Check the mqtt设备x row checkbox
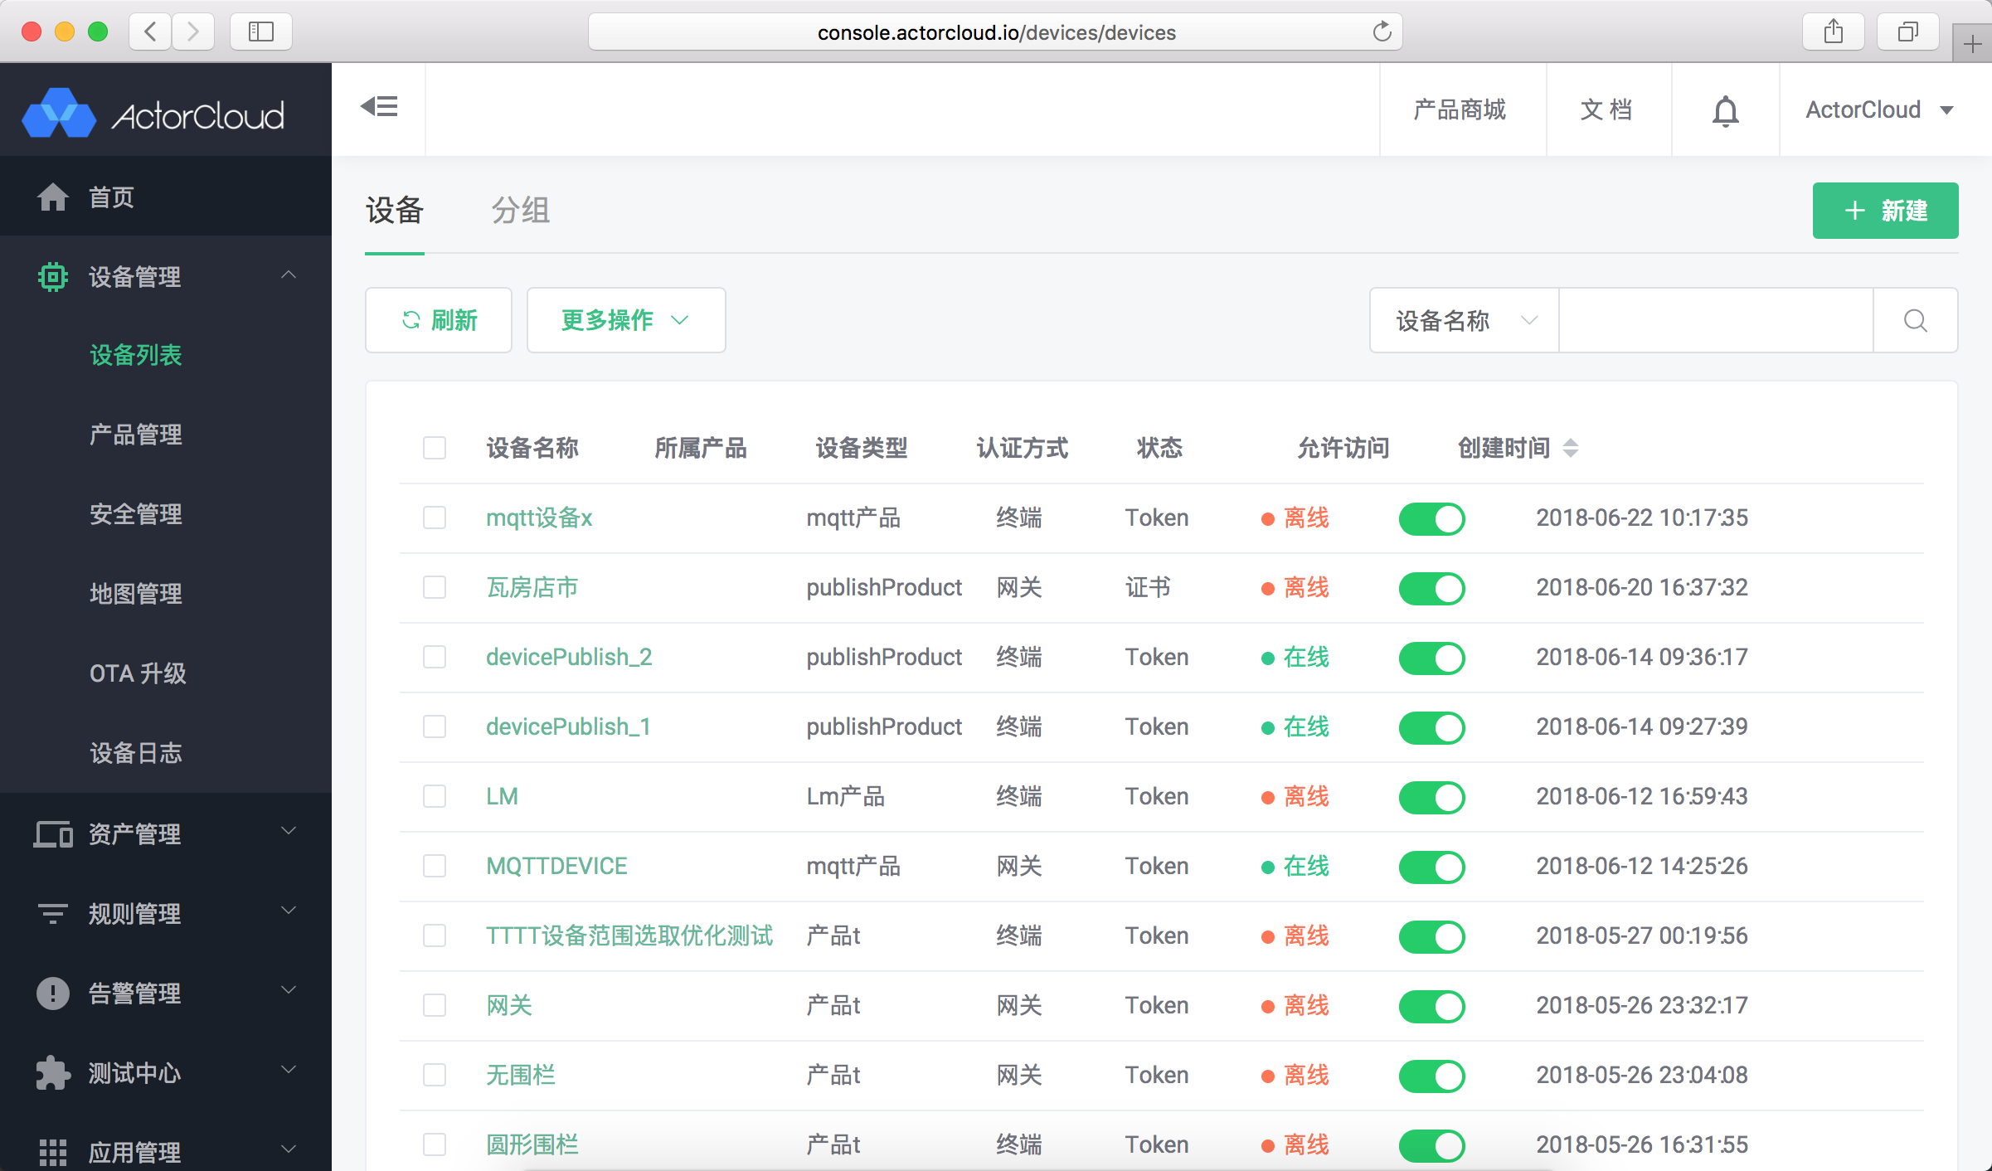The width and height of the screenshot is (1992, 1171). click(435, 517)
